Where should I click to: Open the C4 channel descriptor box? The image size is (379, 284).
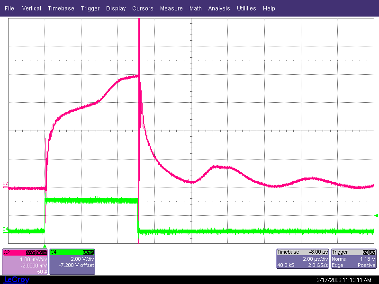click(72, 262)
